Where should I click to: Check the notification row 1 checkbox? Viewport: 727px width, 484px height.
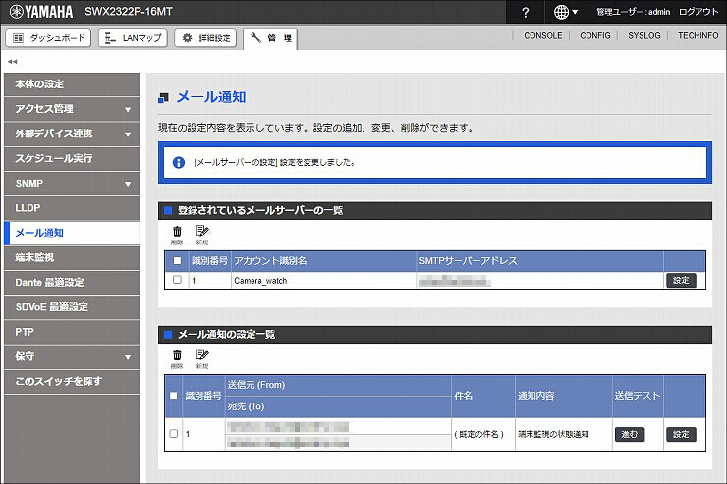tap(174, 434)
